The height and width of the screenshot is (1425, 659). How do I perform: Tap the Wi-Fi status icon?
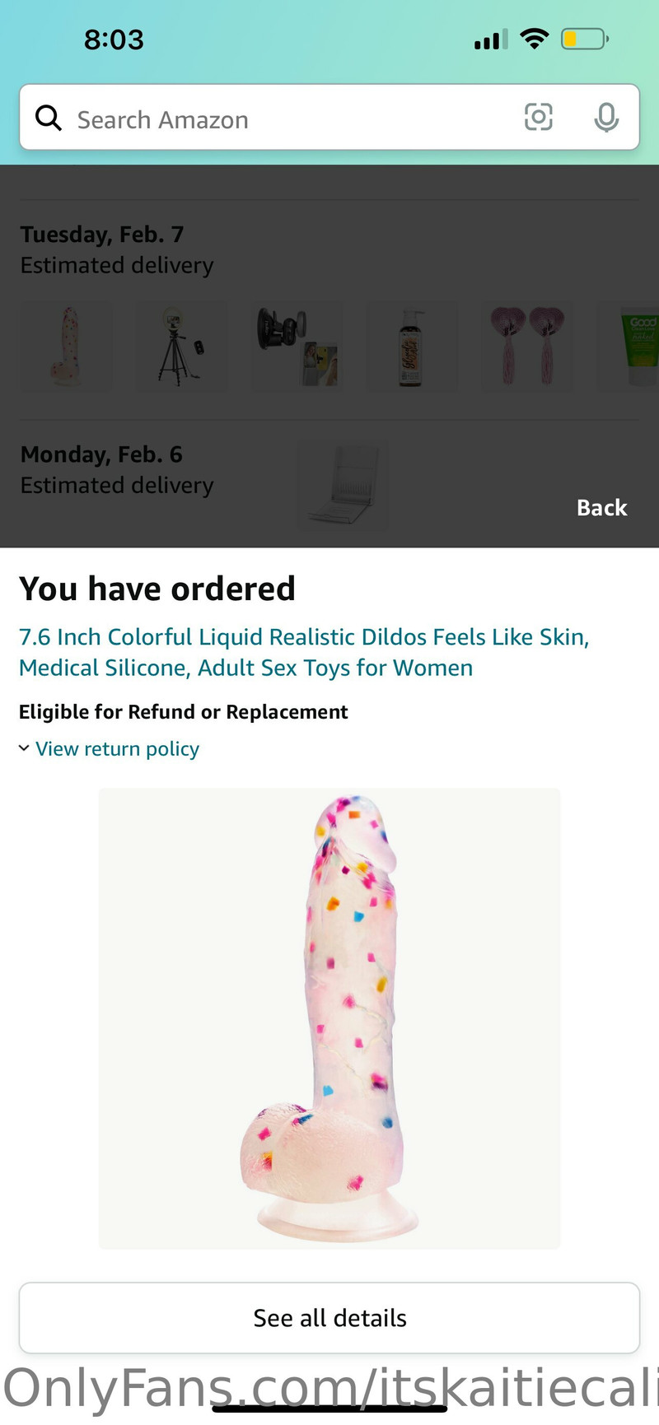click(535, 39)
